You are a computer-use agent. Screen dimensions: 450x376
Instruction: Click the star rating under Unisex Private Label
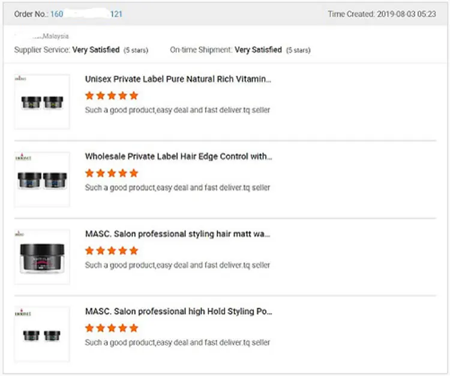click(112, 95)
